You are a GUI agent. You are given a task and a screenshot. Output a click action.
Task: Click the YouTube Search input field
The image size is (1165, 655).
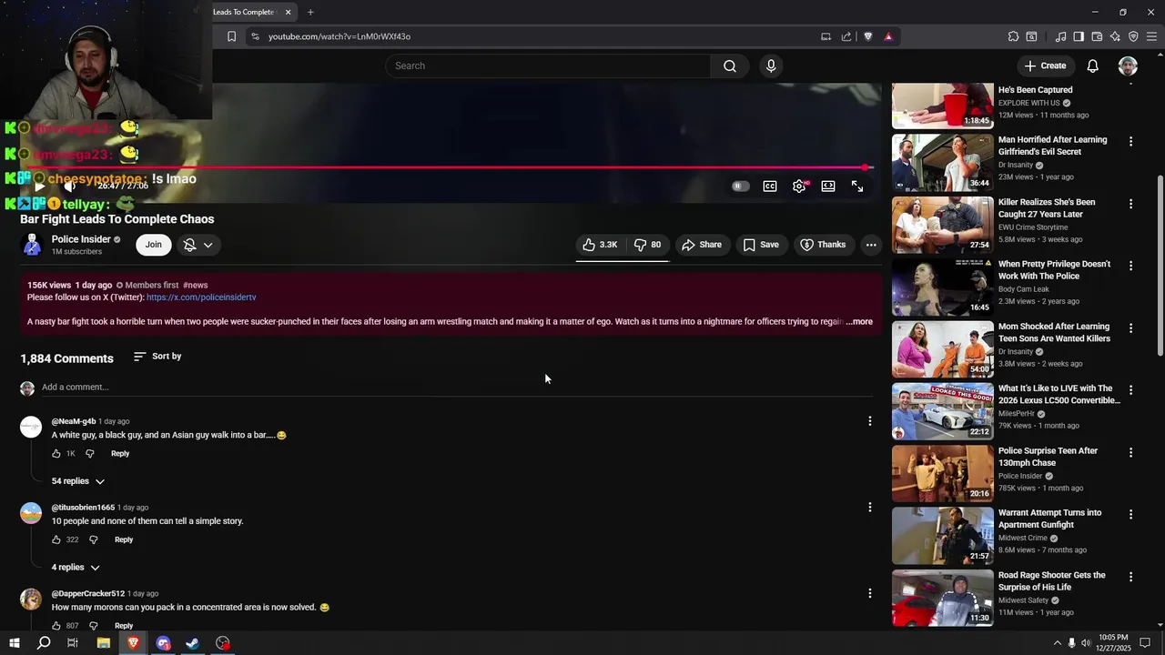[x=548, y=65]
